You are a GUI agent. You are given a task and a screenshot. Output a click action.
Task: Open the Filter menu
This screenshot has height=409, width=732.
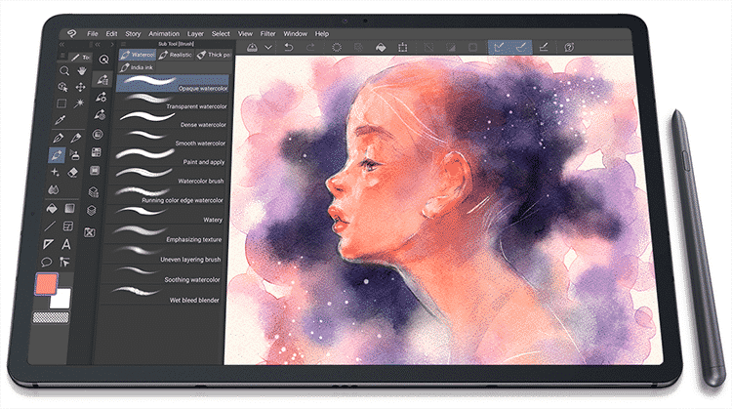pyautogui.click(x=268, y=33)
